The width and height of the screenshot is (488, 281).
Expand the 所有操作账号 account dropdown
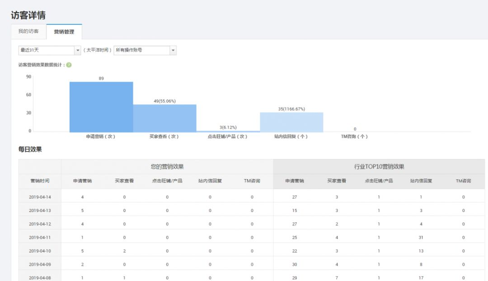pos(145,50)
